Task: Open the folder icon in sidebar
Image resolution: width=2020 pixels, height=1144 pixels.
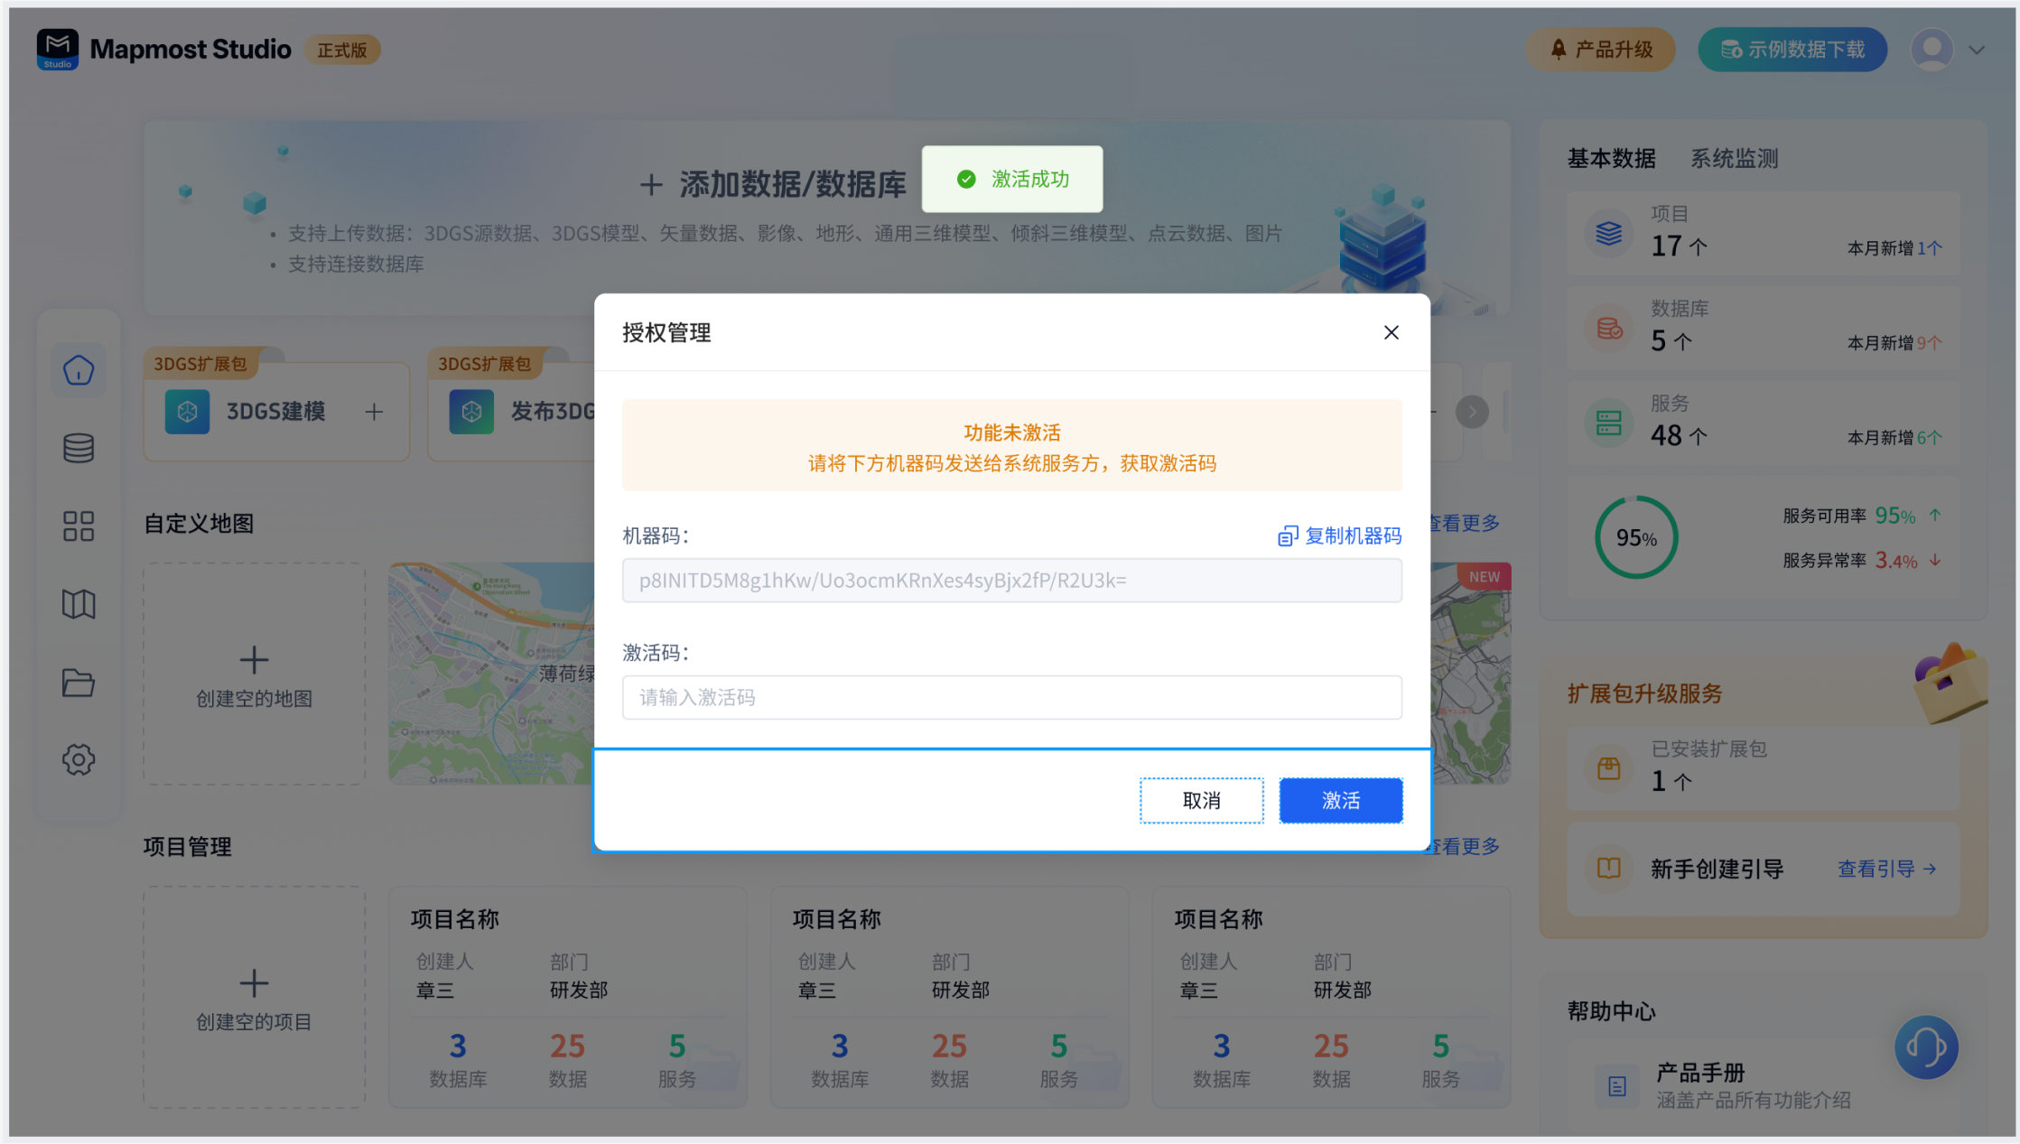Action: pyautogui.click(x=79, y=683)
